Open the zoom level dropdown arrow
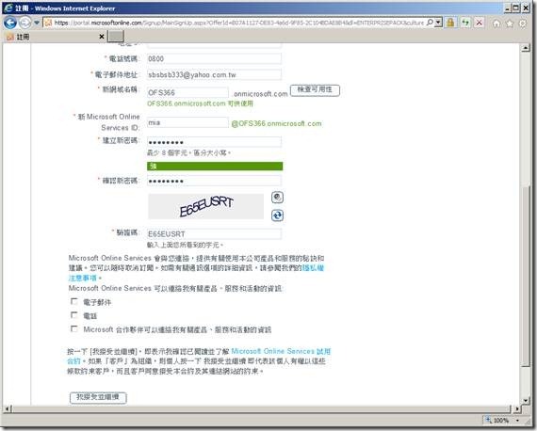Image resolution: width=537 pixels, height=431 pixels. pos(518,421)
